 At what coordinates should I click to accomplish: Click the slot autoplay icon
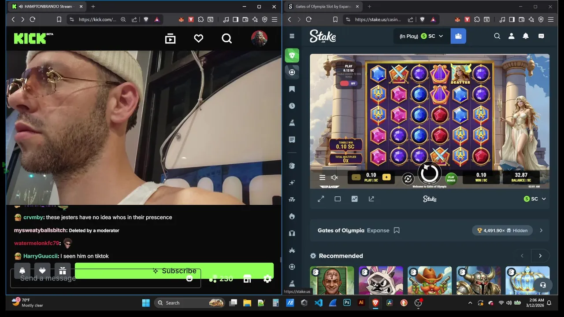[408, 178]
